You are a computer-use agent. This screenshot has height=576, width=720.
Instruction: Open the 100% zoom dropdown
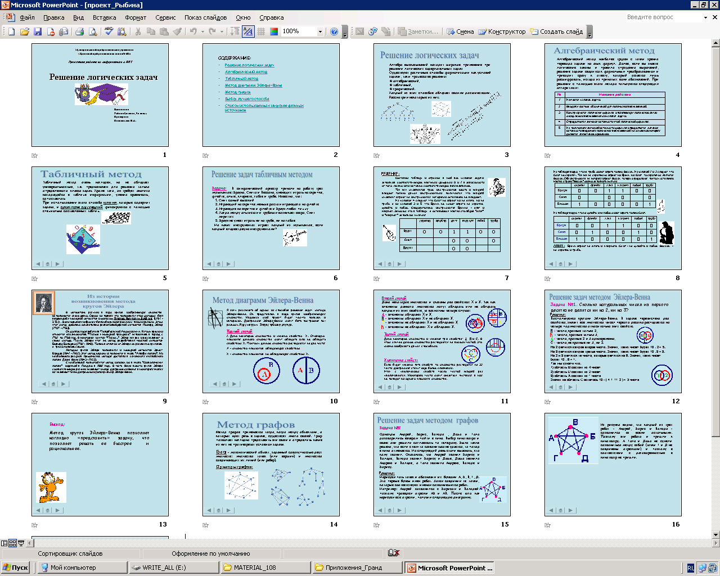coord(320,32)
